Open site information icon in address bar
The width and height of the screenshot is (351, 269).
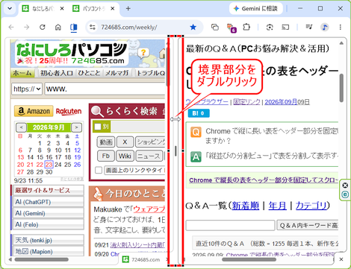click(93, 27)
